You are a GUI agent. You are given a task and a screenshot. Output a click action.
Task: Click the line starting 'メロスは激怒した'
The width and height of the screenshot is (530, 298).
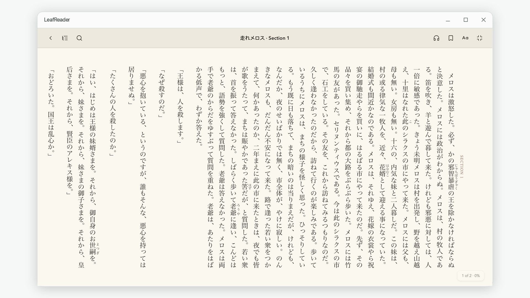(451, 170)
